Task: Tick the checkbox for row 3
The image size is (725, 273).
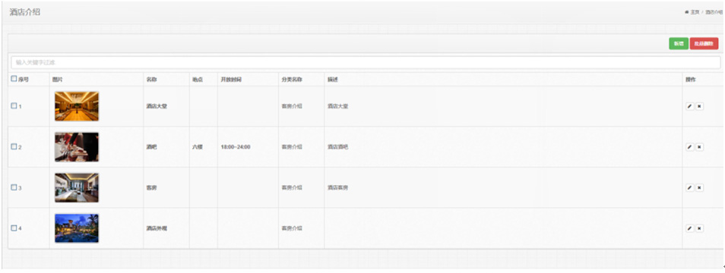Action: tap(14, 187)
